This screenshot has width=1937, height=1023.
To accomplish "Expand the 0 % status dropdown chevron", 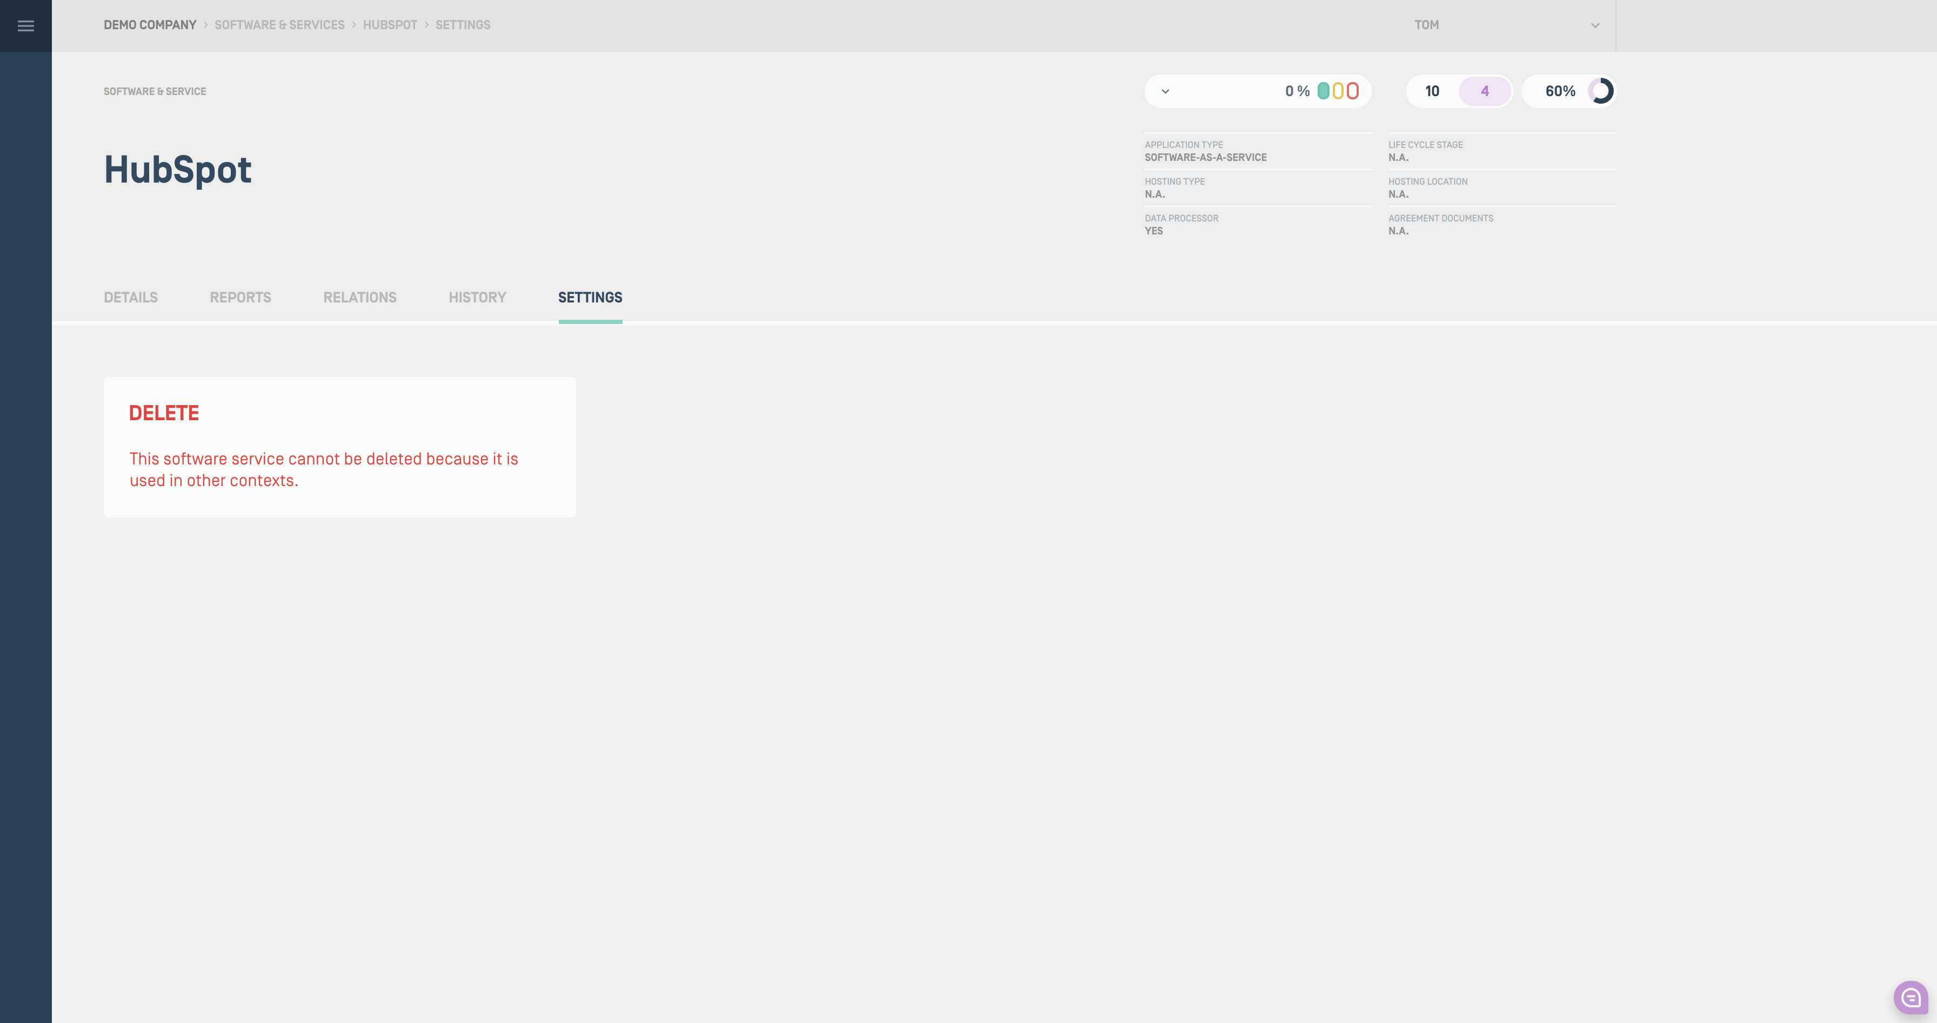I will 1166,92.
